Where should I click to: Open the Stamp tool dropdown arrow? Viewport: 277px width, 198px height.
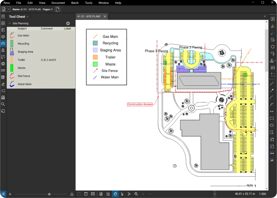coord(275,61)
